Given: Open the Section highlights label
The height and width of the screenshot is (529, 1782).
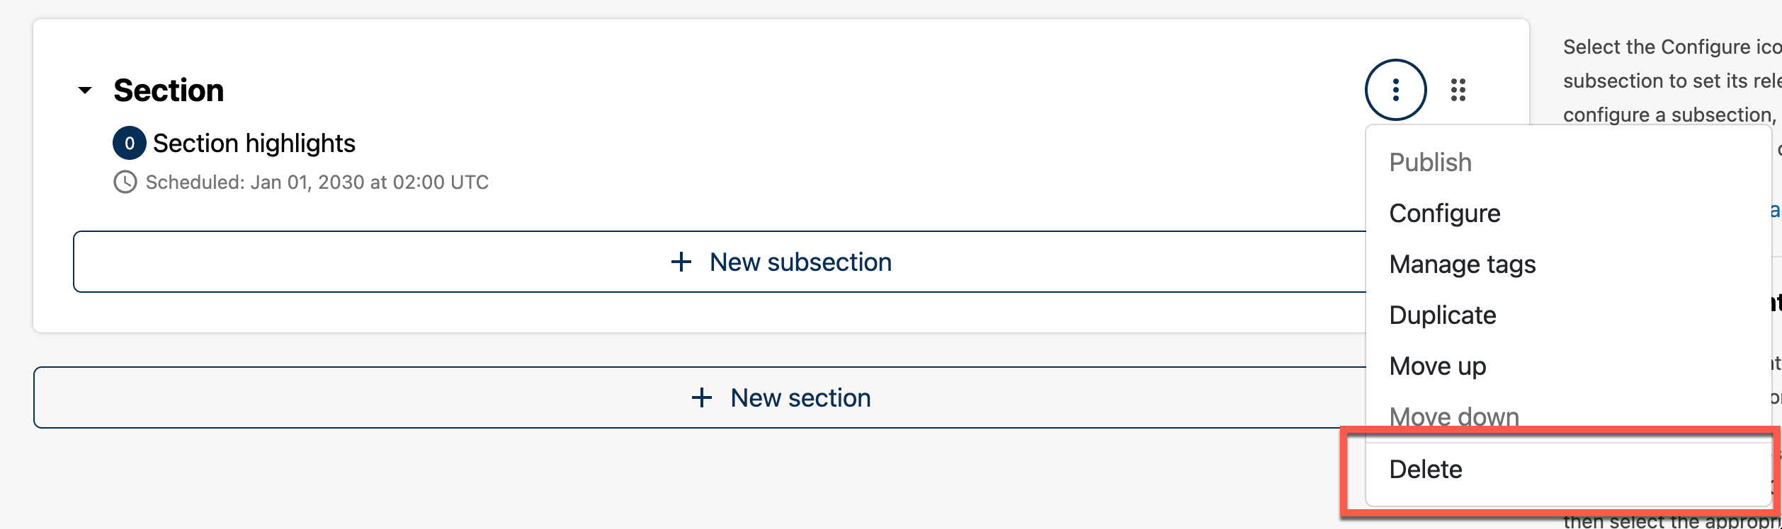Looking at the screenshot, I should [x=254, y=144].
